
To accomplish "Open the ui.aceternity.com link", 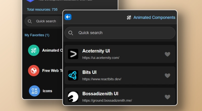I will pyautogui.click(x=101, y=58).
